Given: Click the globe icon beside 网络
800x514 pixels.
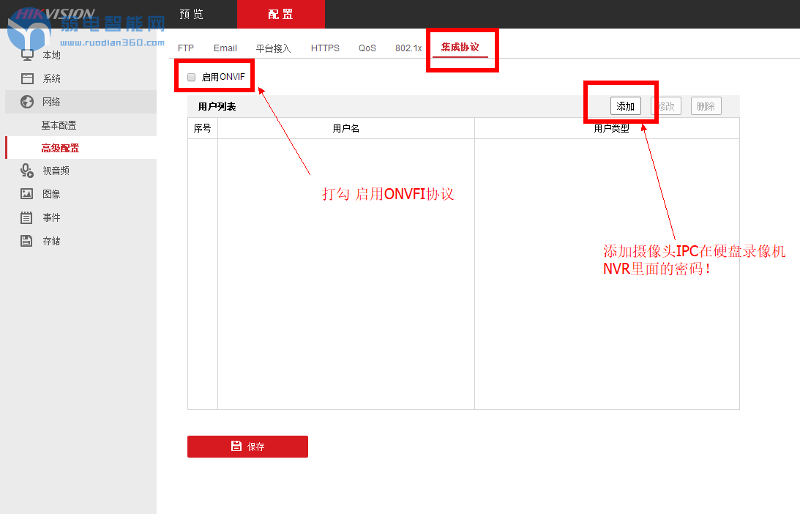Looking at the screenshot, I should coord(27,102).
